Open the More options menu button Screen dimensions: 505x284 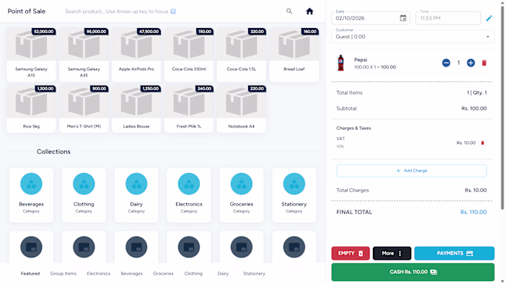pyautogui.click(x=392, y=254)
